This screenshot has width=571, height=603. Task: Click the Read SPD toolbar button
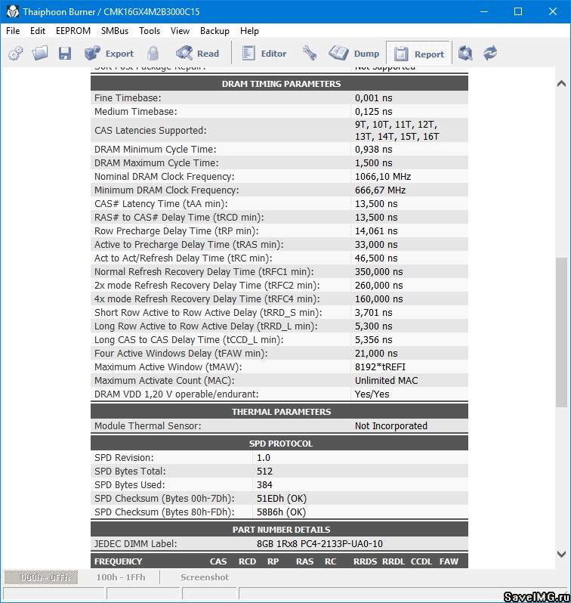point(197,54)
